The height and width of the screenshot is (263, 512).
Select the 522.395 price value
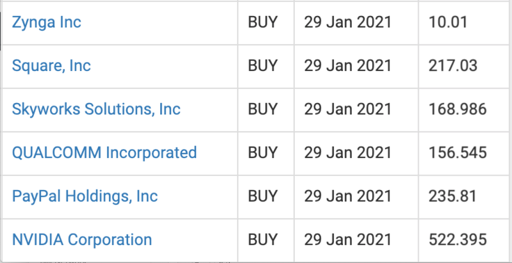pos(457,239)
